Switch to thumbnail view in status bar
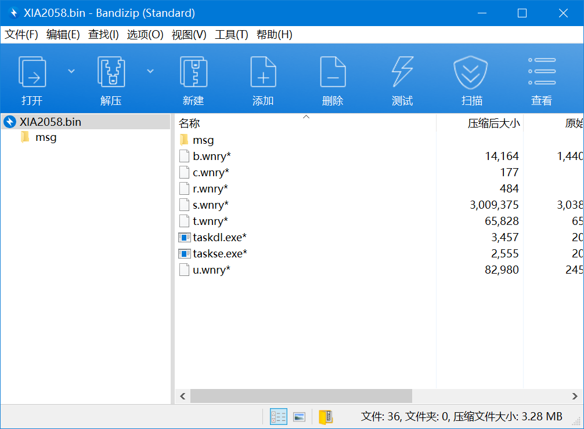 coord(299,416)
